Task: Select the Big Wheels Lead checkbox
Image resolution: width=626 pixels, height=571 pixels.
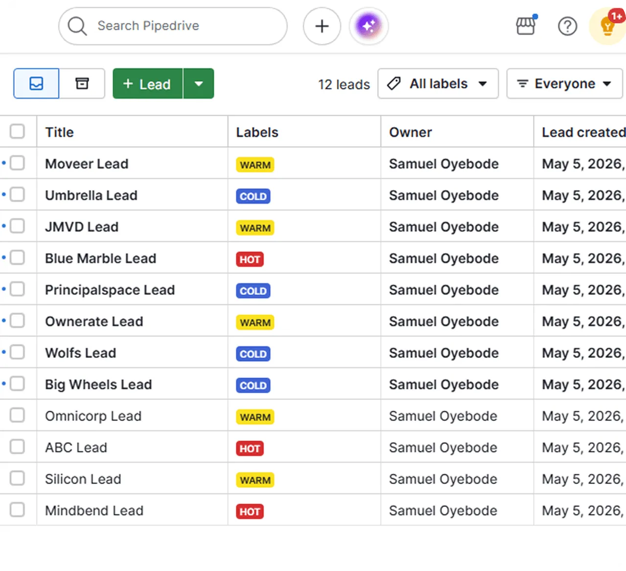Action: (x=17, y=384)
